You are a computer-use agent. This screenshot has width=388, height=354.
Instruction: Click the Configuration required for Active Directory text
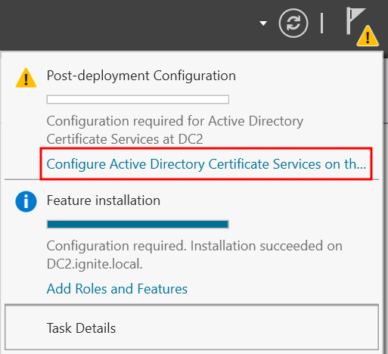175,121
